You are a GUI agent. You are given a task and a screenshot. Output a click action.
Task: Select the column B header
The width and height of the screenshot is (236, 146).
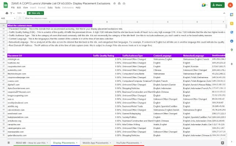click(x=107, y=22)
